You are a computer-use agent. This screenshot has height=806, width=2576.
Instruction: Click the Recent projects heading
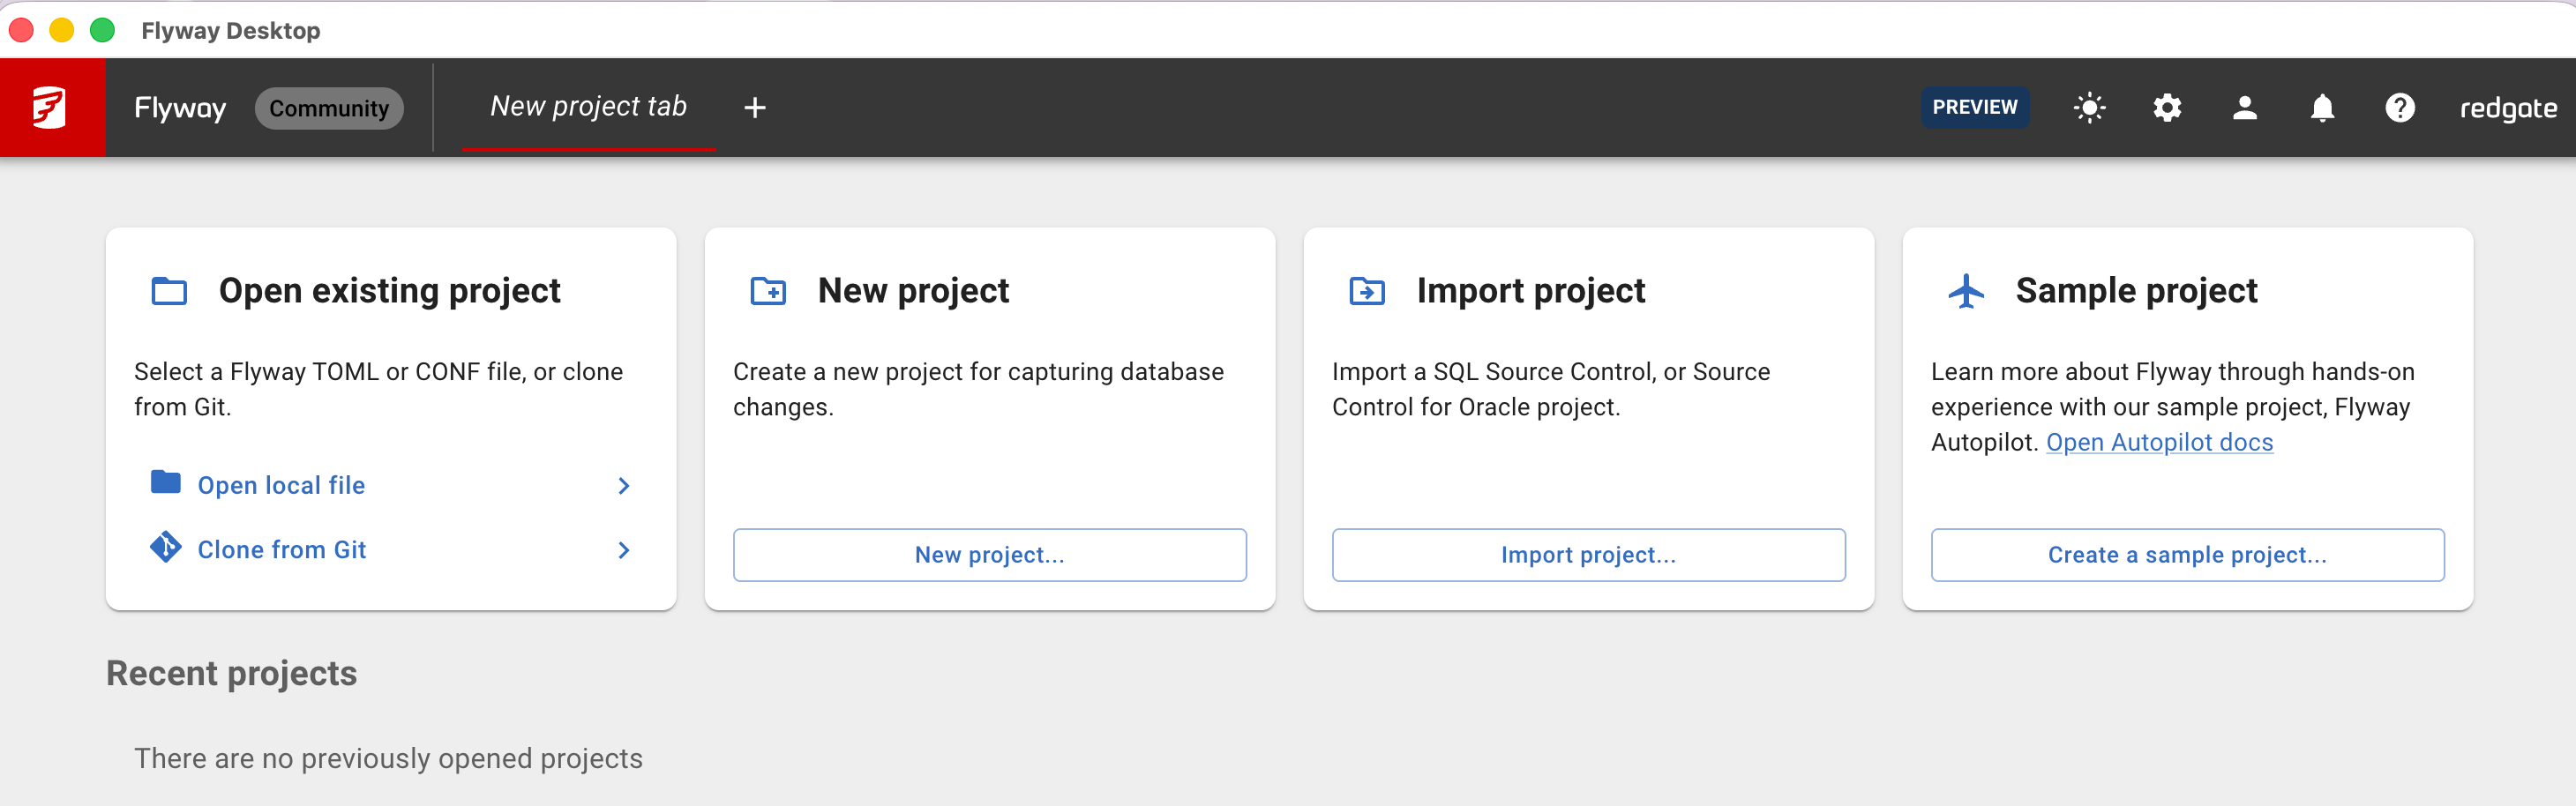(231, 673)
